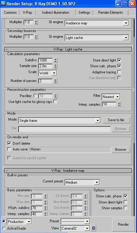Screen dimensions: 137x233
Task: Open primary bounces GI engine dropdown (Irradiance map)
Action: point(97,23)
